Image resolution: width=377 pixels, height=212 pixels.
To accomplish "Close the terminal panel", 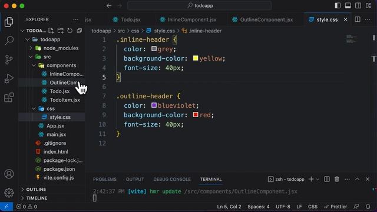I will point(368,179).
